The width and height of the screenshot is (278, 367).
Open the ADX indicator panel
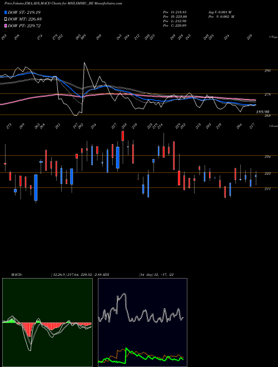142,323
